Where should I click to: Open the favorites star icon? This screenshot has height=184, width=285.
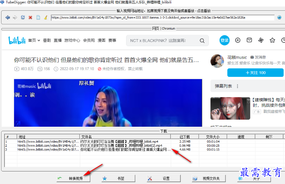[272, 40]
